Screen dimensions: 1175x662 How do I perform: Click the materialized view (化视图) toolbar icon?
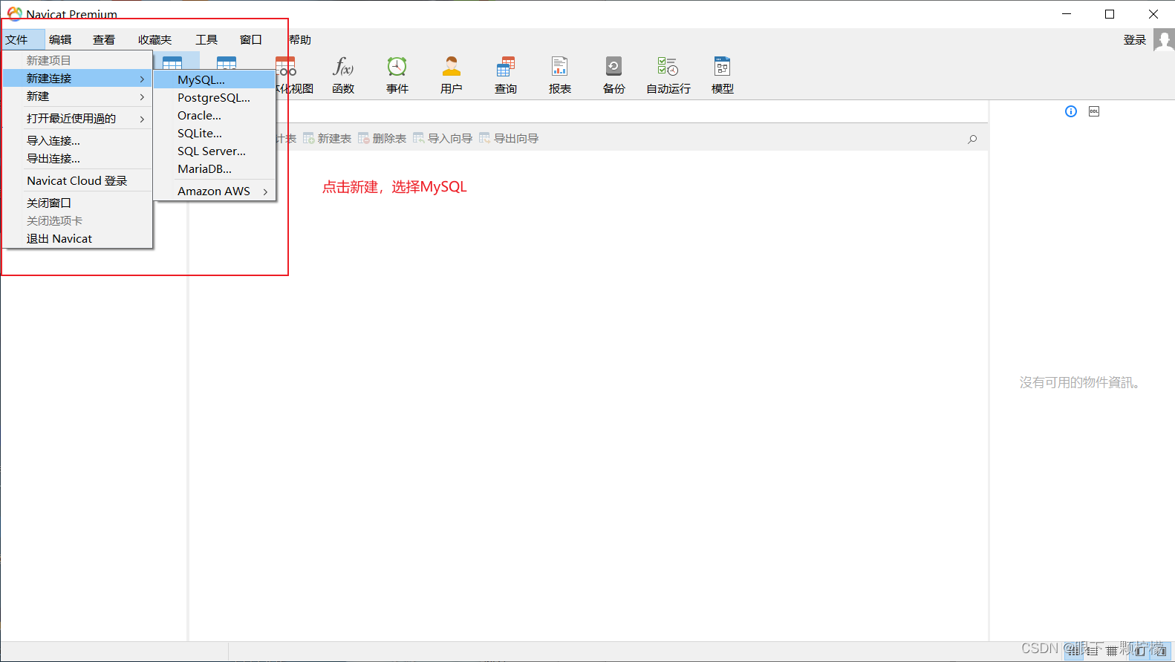pyautogui.click(x=295, y=75)
